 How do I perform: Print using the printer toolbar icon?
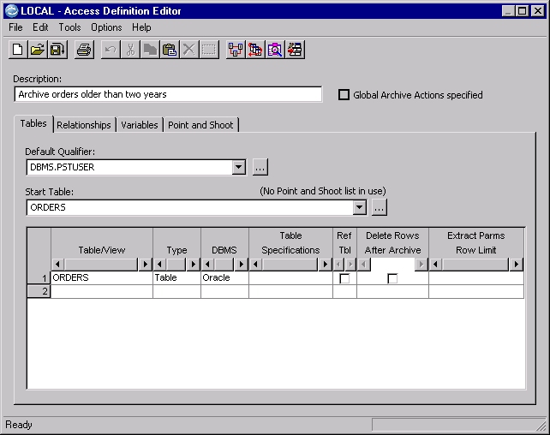84,50
